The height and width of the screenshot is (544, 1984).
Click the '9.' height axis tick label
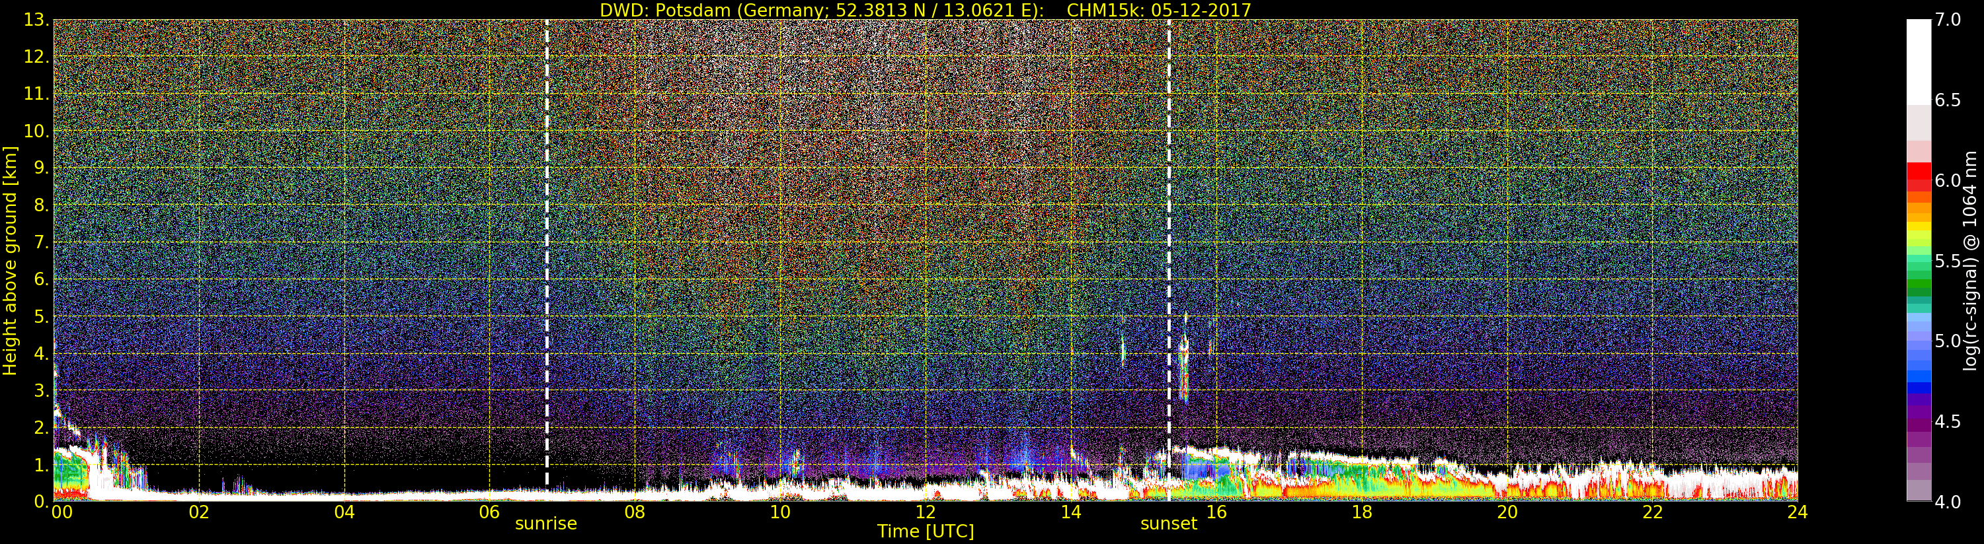point(41,168)
